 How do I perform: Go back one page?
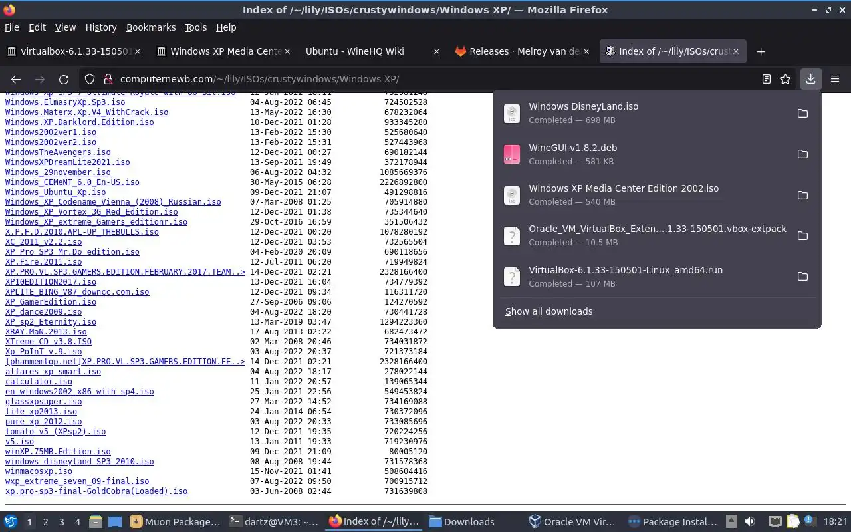coord(16,79)
